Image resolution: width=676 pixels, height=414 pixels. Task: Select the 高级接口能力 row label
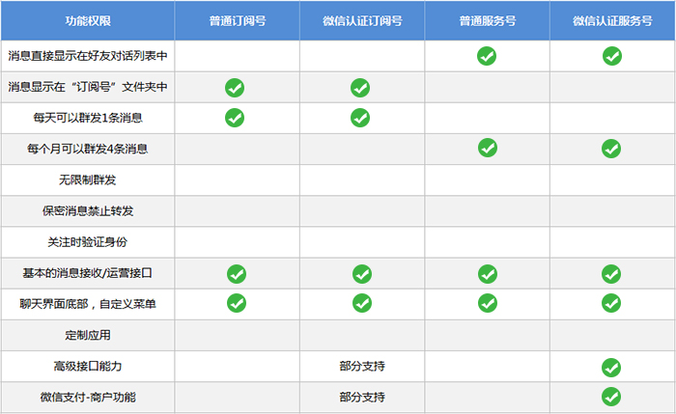(x=88, y=366)
